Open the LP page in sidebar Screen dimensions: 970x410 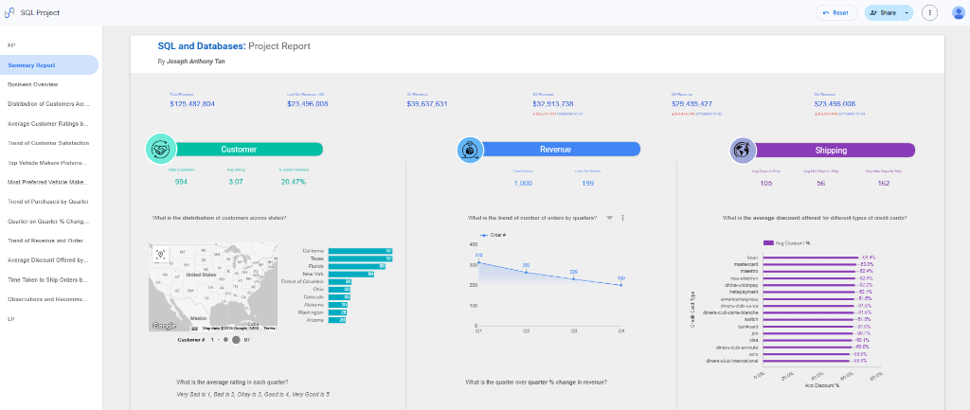coord(49,319)
